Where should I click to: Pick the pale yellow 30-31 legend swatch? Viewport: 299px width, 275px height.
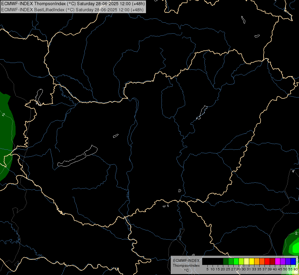[x=246, y=262]
